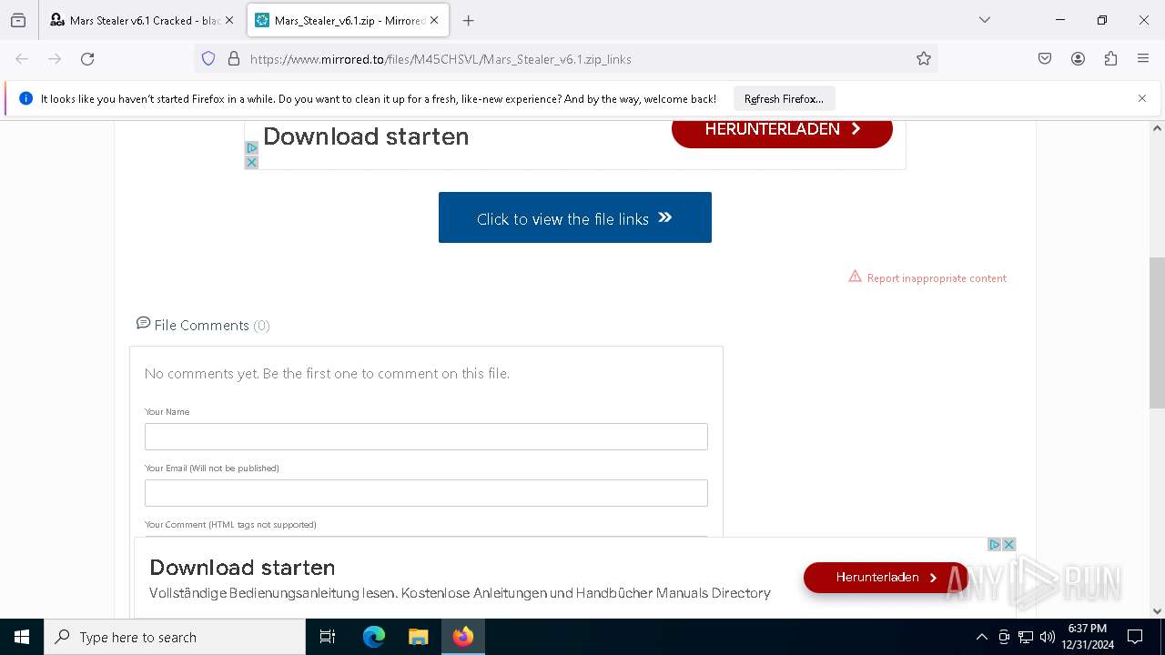The width and height of the screenshot is (1165, 655).
Task: View site security padlock information
Action: coord(234,59)
